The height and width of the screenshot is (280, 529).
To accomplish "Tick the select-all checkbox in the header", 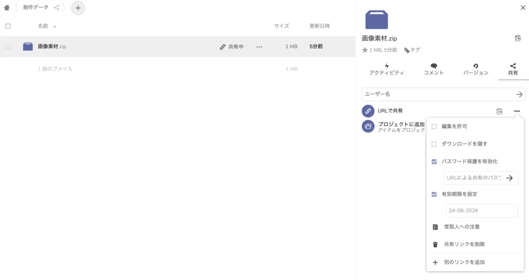I will point(8,26).
